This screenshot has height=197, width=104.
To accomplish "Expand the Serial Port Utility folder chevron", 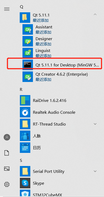I will [x=95, y=171].
